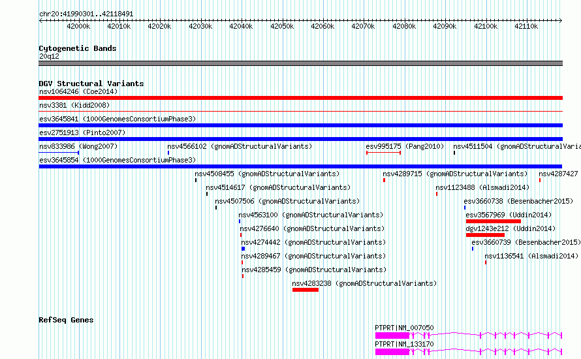
Task: Open the nsv3381 (Kidd2008) variant label
Action: [x=74, y=105]
